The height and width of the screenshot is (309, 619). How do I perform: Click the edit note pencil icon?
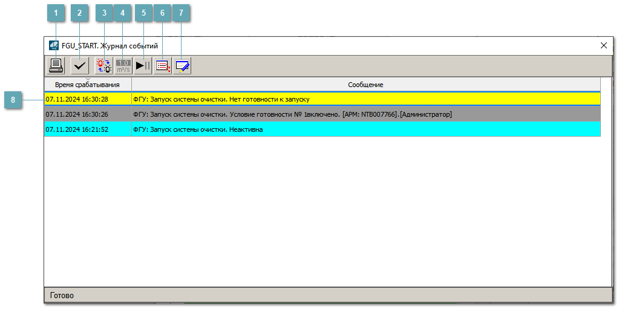pyautogui.click(x=182, y=66)
